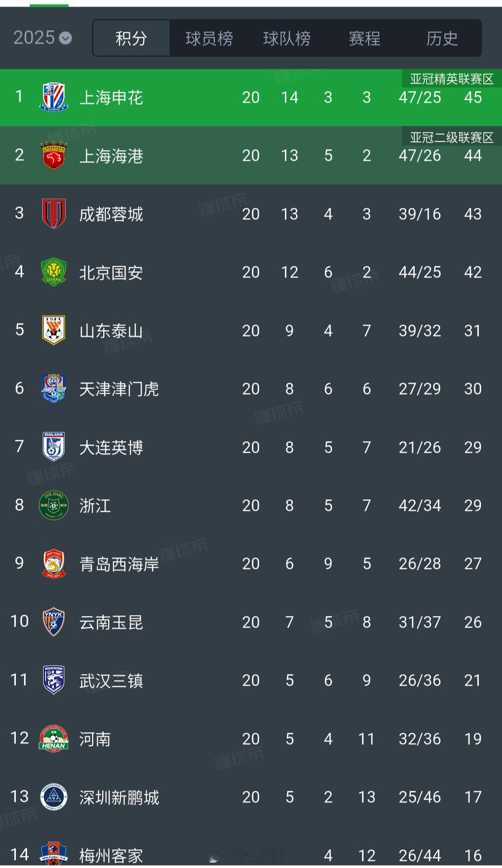
Task: Open the 云南玉昆 team name
Action: point(111,622)
